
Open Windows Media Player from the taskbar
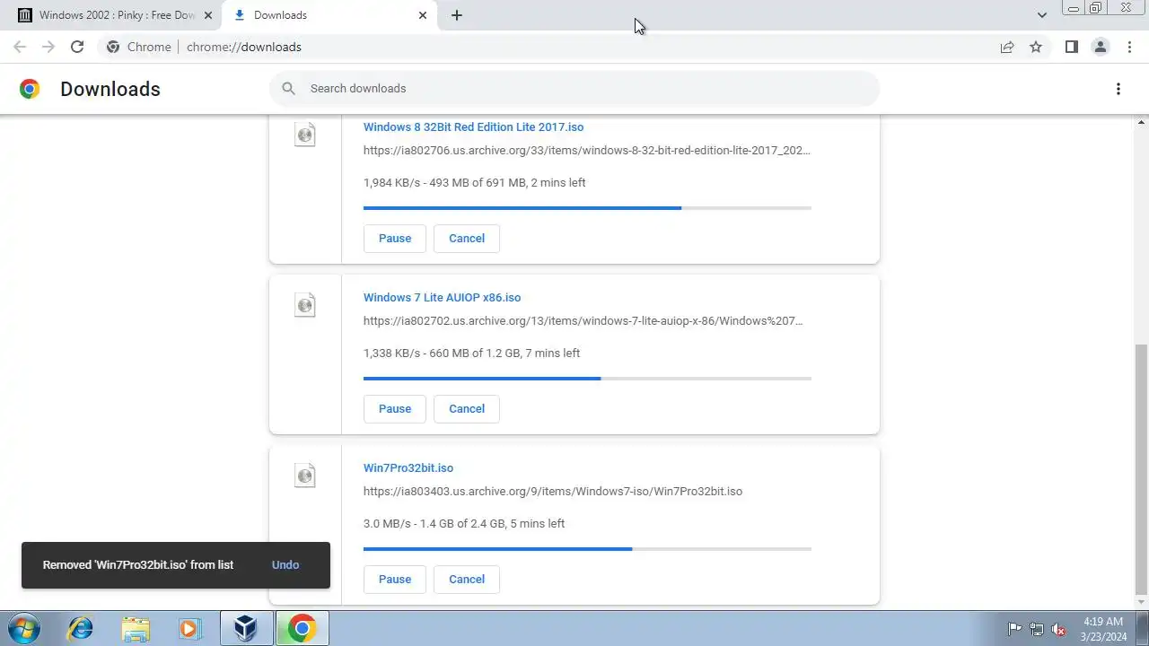(x=189, y=628)
